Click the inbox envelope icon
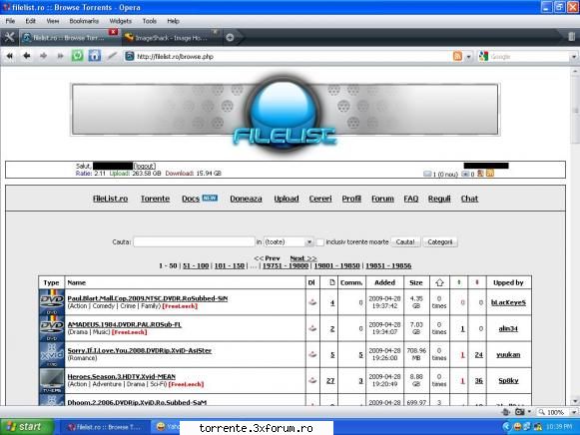Image resolution: width=580 pixels, height=435 pixels. pyautogui.click(x=427, y=174)
